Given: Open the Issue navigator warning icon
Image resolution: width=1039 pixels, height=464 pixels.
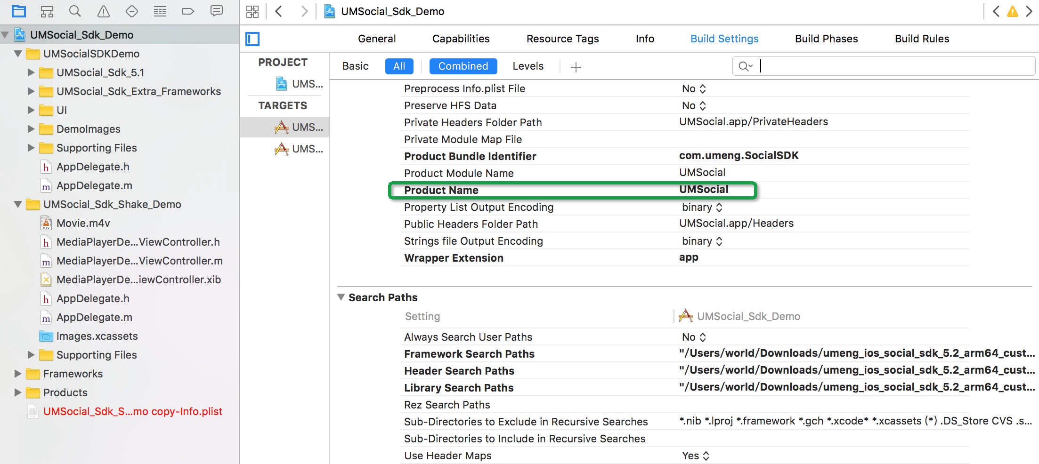Looking at the screenshot, I should click(x=103, y=11).
